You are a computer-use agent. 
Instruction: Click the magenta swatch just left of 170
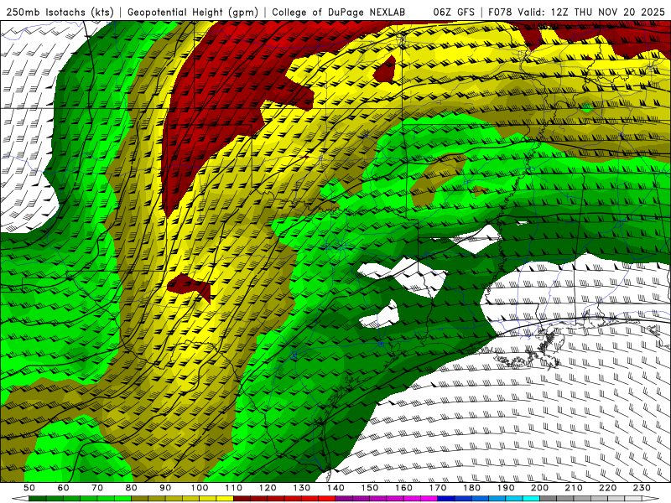(x=429, y=499)
